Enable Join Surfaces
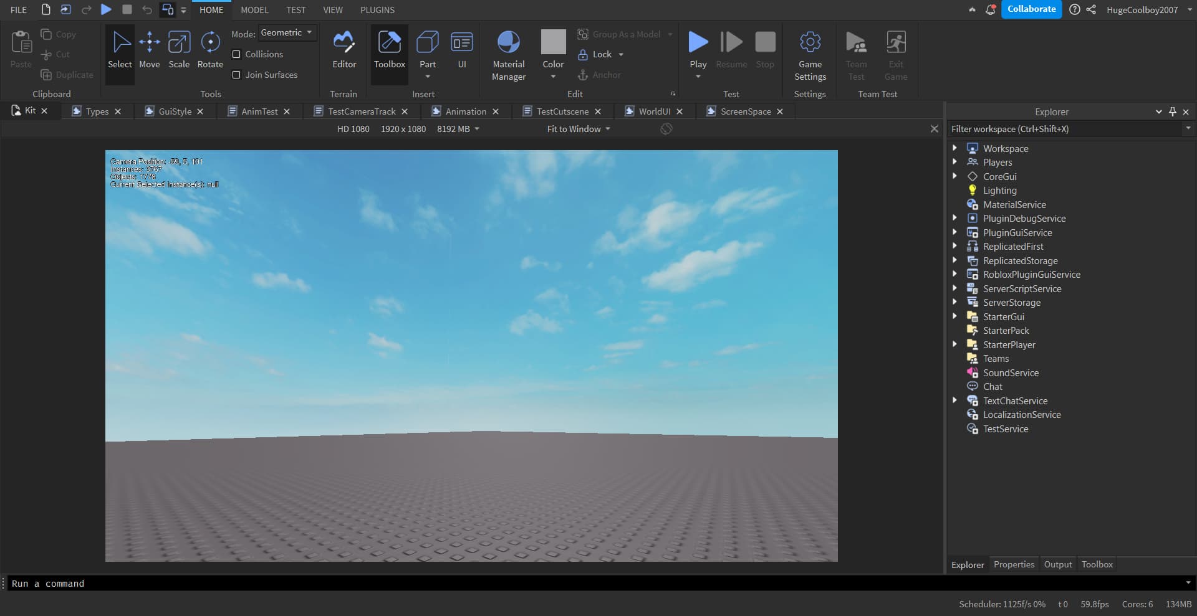1197x616 pixels. (236, 74)
